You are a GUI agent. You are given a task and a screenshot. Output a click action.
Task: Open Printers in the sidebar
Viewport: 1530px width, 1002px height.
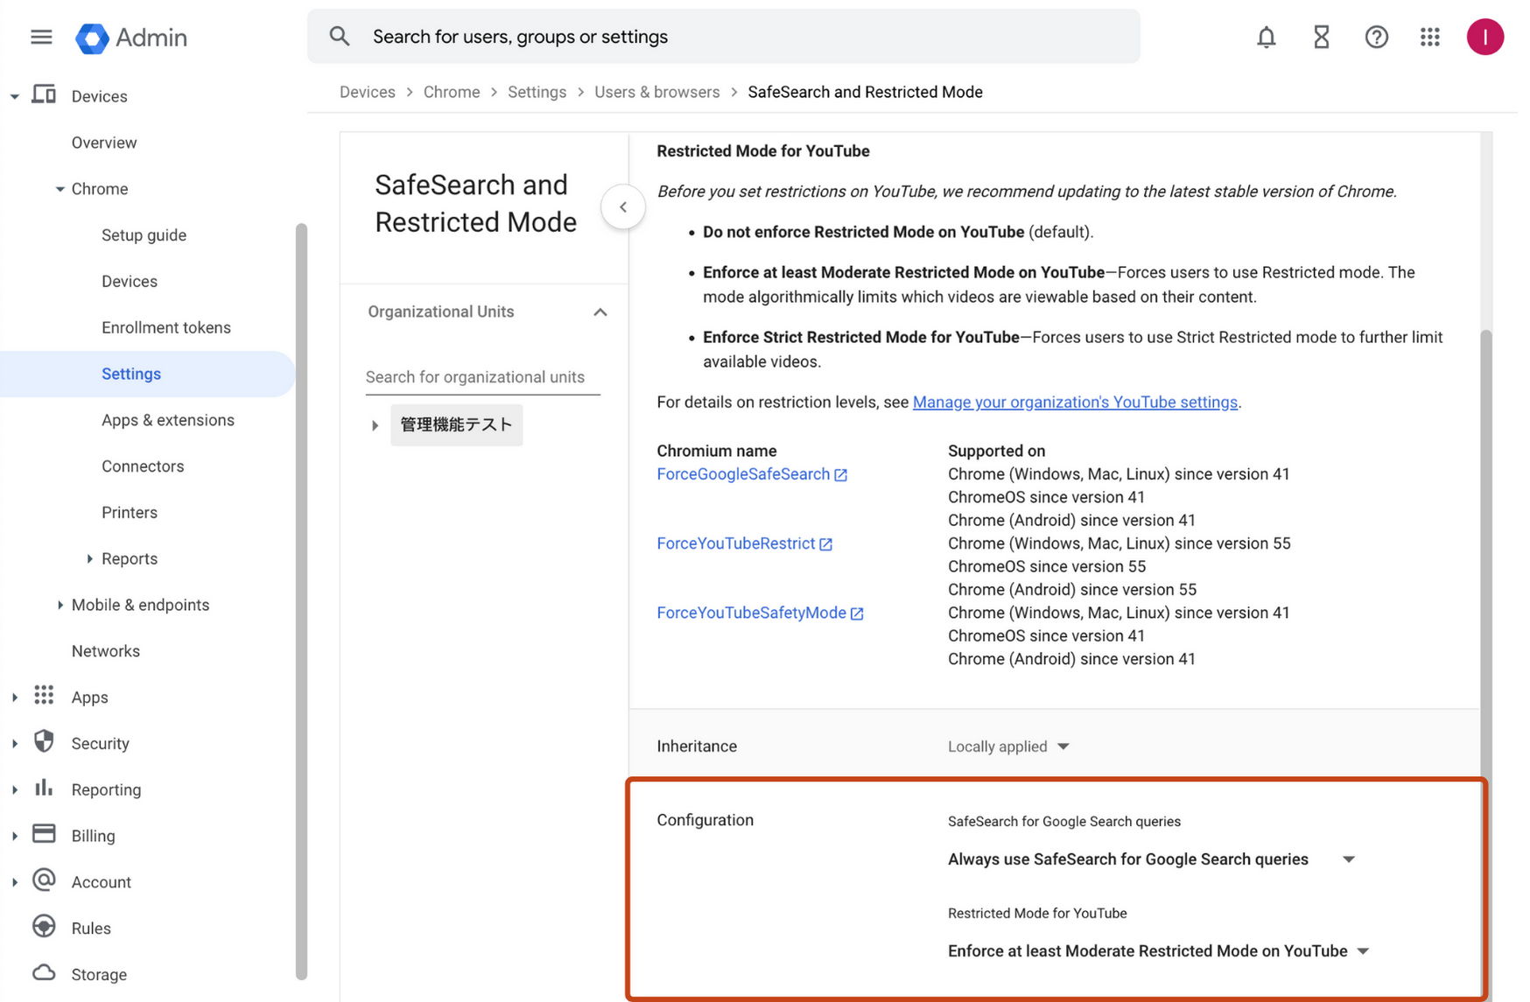pos(130,513)
